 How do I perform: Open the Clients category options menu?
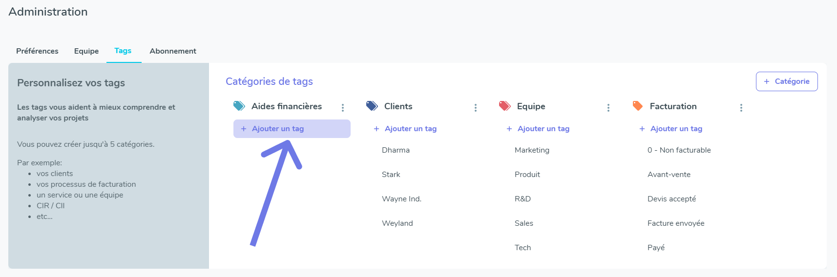click(x=476, y=108)
